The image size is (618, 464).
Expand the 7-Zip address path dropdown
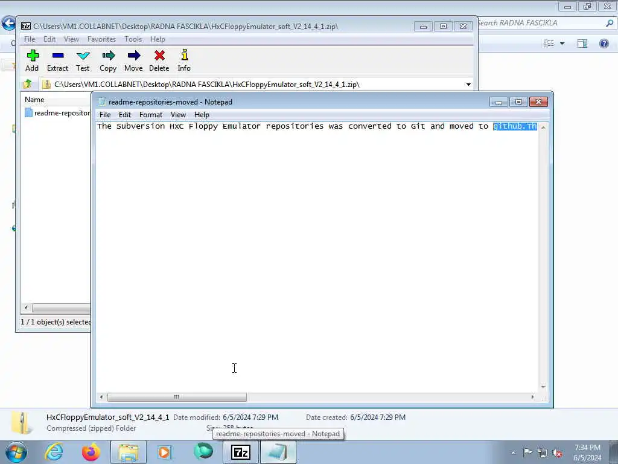pos(468,85)
